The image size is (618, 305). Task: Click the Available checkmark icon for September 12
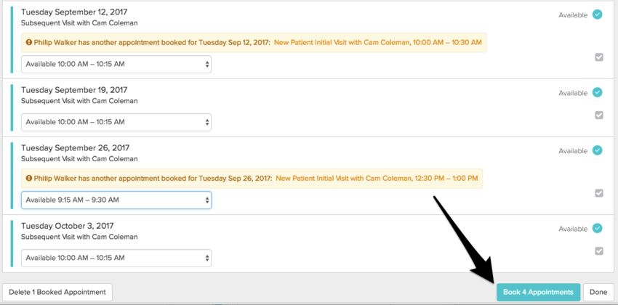pyautogui.click(x=597, y=15)
